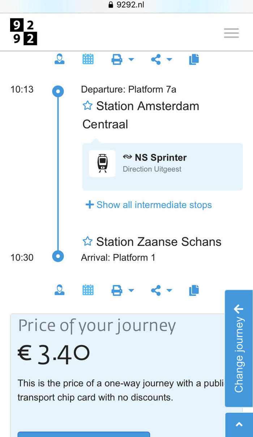This screenshot has height=437, width=253.
Task: Click the top person profile icon
Action: click(60, 59)
